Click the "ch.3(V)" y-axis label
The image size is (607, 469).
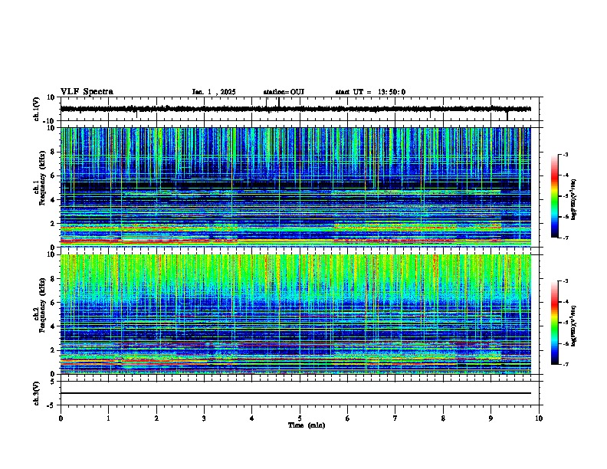37,393
